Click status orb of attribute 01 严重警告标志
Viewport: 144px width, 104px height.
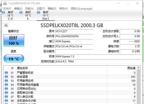[6, 73]
